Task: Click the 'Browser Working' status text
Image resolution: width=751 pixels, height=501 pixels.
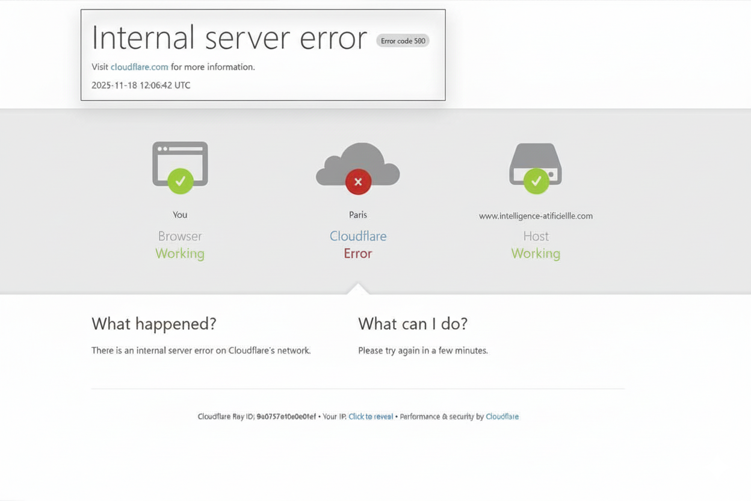Action: point(180,244)
